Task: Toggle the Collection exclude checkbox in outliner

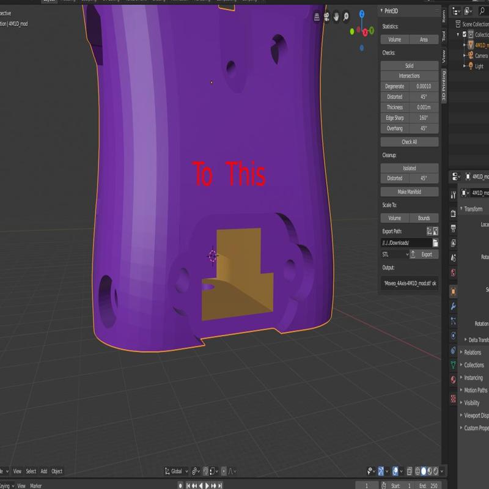Action: click(465, 34)
